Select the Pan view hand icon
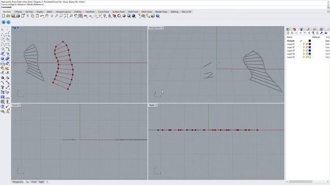Image resolution: width=330 pixels, height=185 pixels. [x=47, y=16]
